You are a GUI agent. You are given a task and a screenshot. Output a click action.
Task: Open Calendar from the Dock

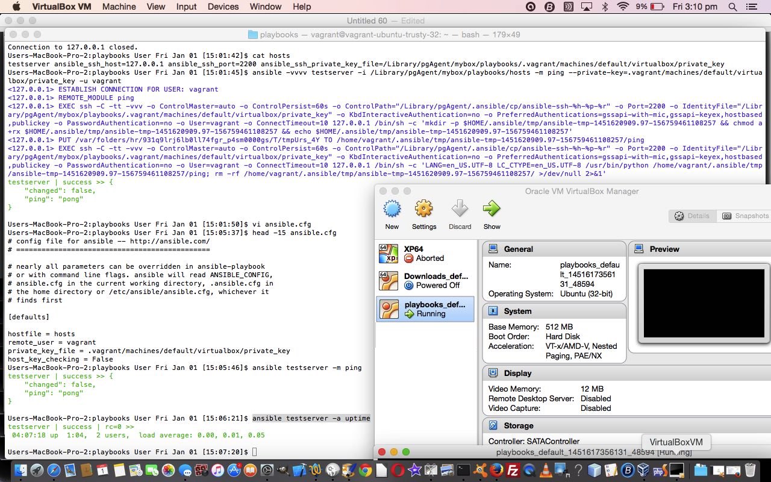coord(102,470)
